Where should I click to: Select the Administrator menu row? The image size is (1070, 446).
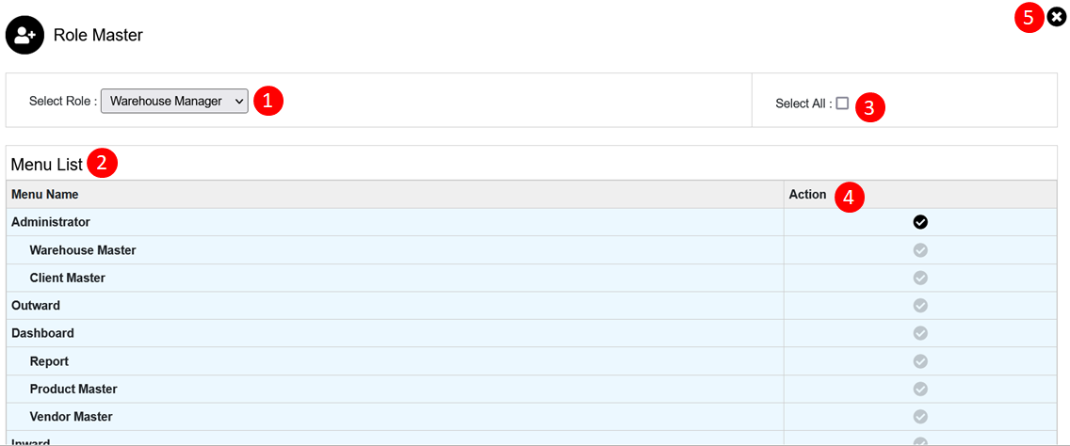(x=51, y=222)
